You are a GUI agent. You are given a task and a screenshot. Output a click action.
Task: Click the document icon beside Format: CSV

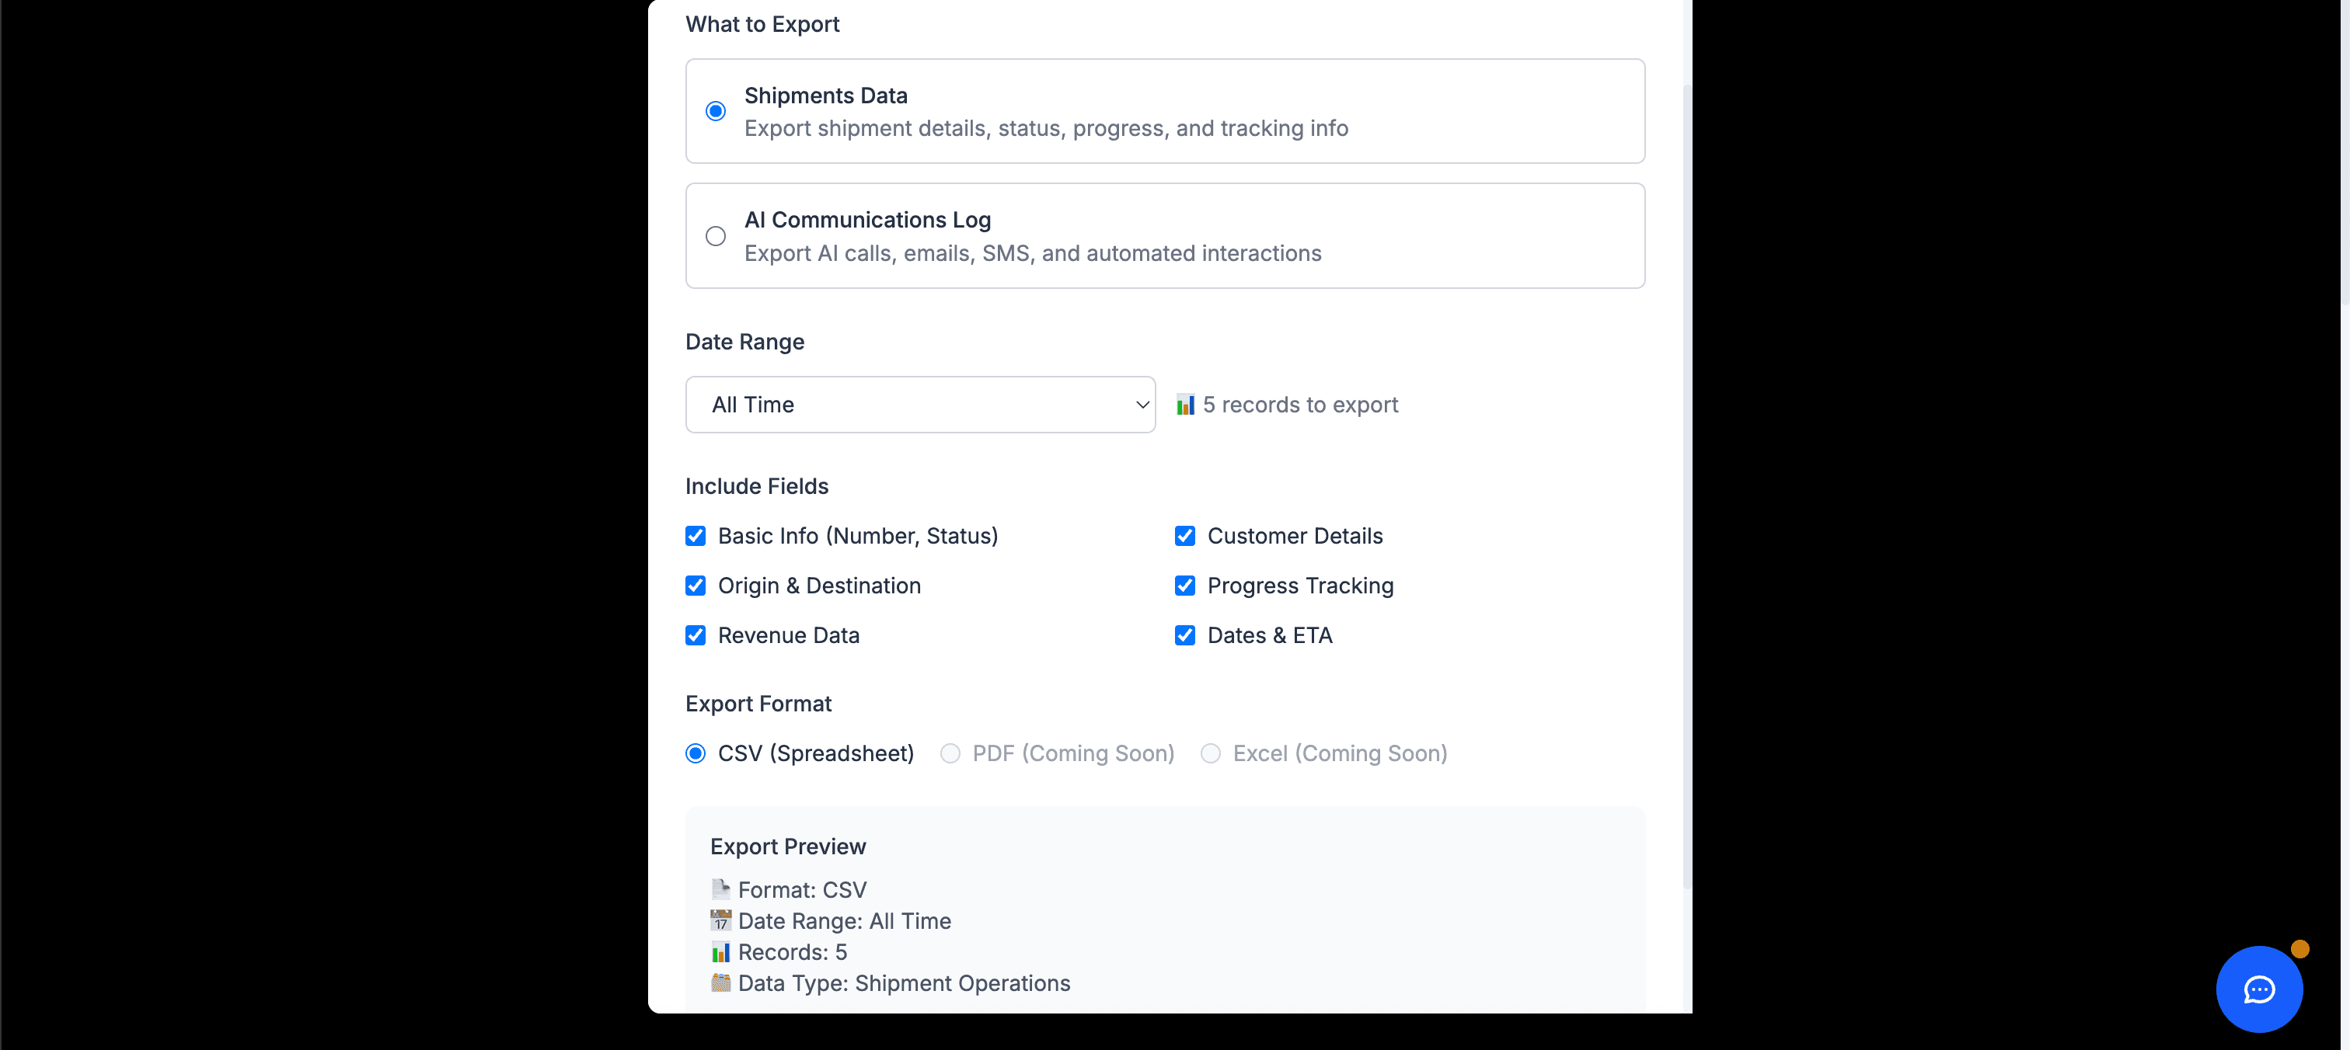click(x=720, y=888)
